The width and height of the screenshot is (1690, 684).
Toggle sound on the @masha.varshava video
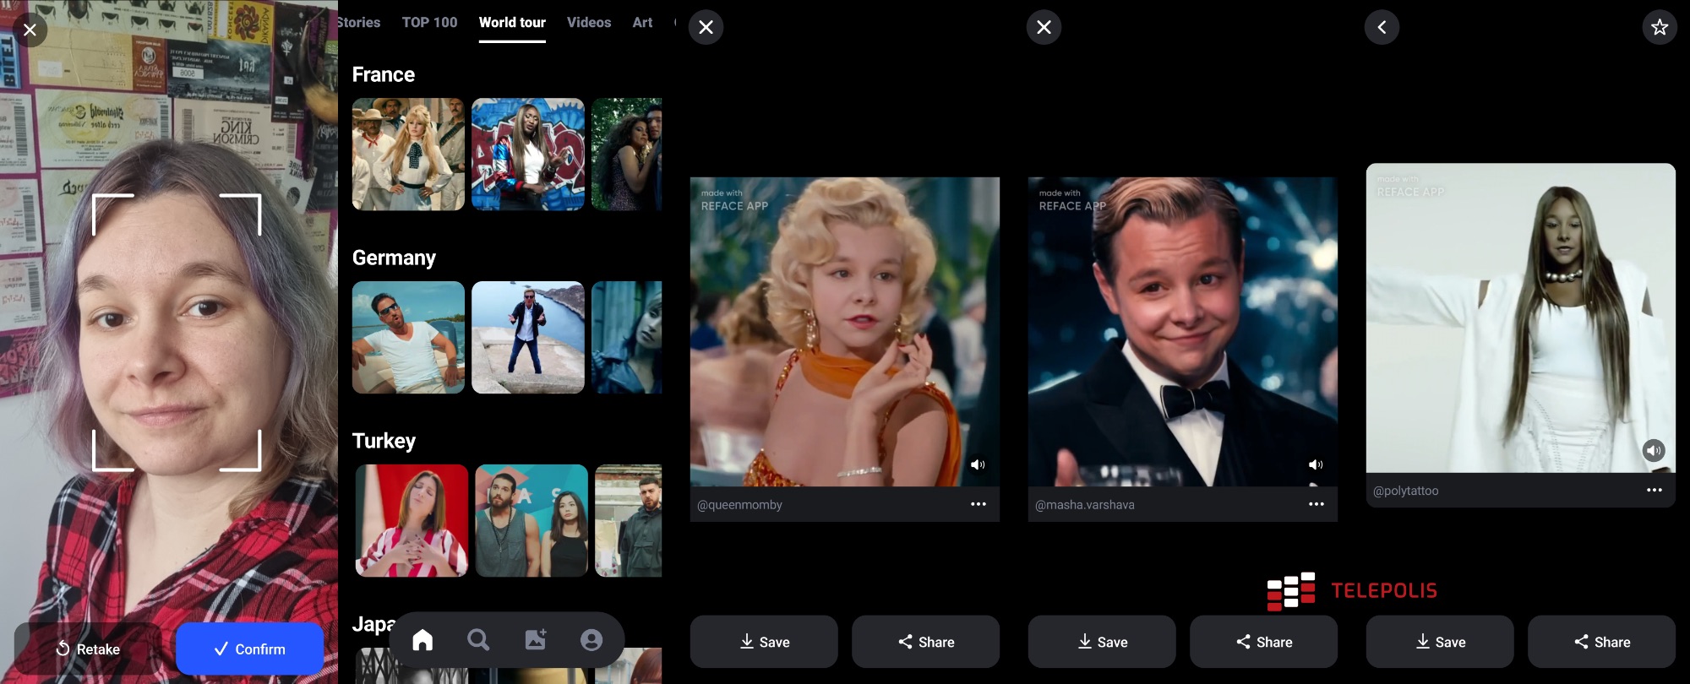1316,464
